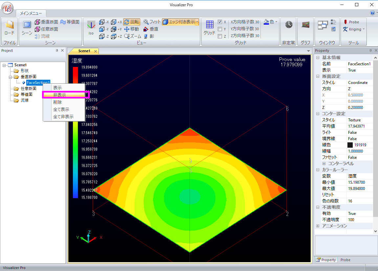This screenshot has height=271, width=378.
Task: Click the グリッド grid icon
Action: [210, 27]
